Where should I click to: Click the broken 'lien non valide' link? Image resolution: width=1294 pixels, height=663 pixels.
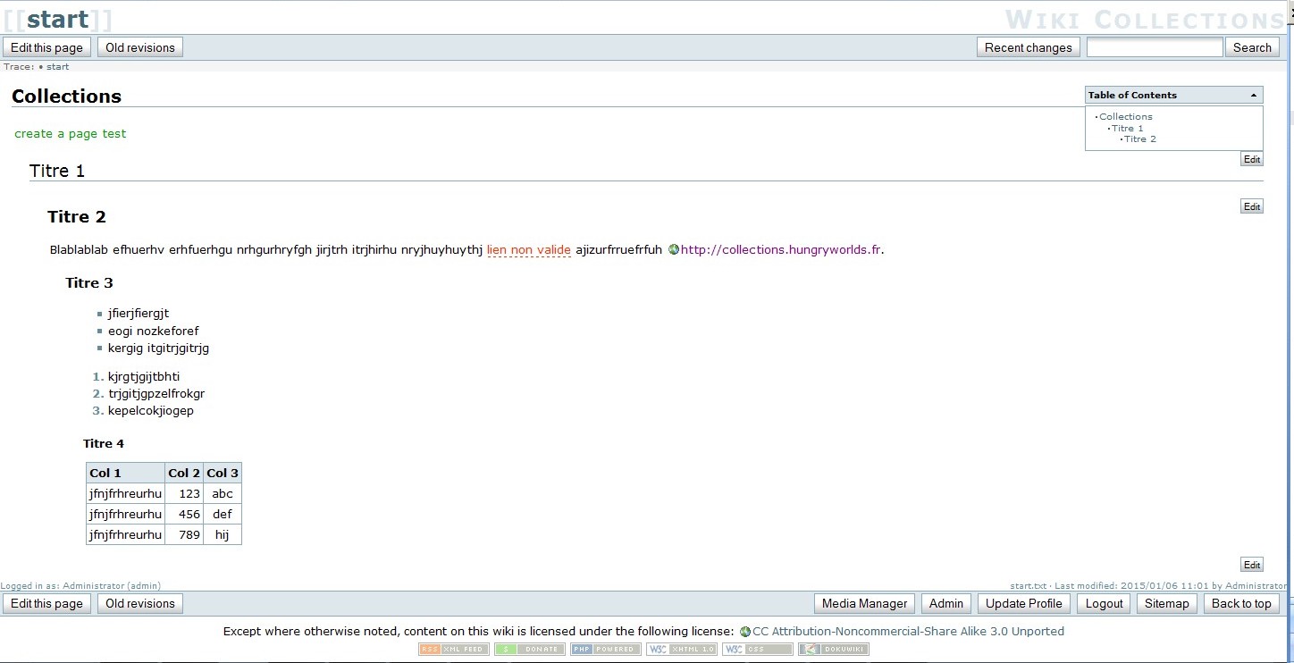(528, 250)
